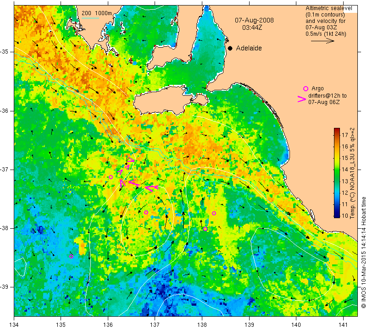Screen dimensions: 367x330
Task: Click the cyan 200 1000m depth contour line sample
Action: 90,18
